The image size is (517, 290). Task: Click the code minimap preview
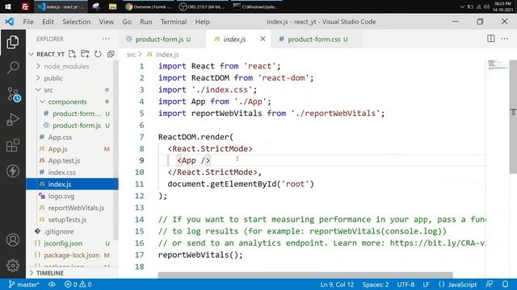498,64
